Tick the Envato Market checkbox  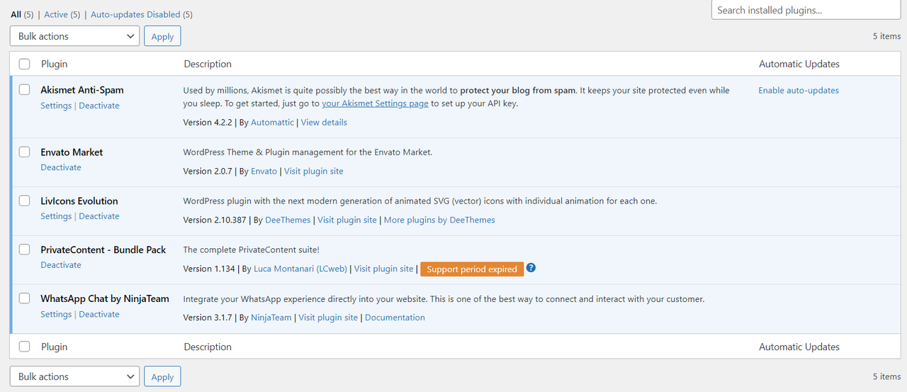pos(25,152)
